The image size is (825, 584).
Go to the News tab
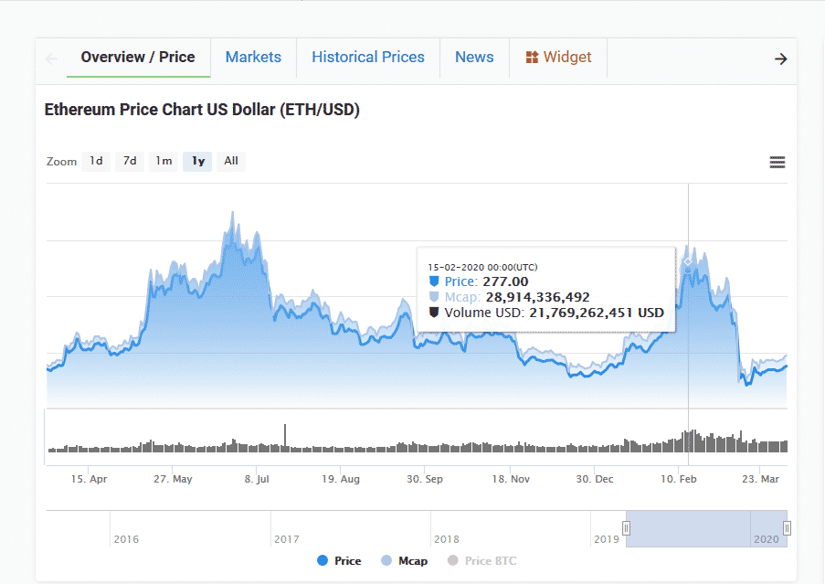(474, 57)
